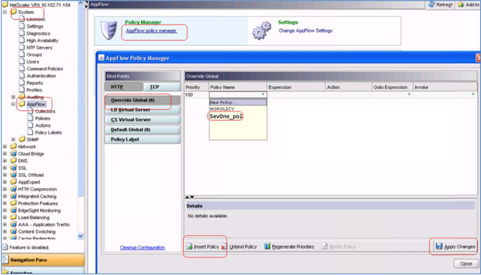Choose SevOne_pol from the policy dropdown
Image resolution: width=481 pixels, height=275 pixels.
click(x=226, y=116)
